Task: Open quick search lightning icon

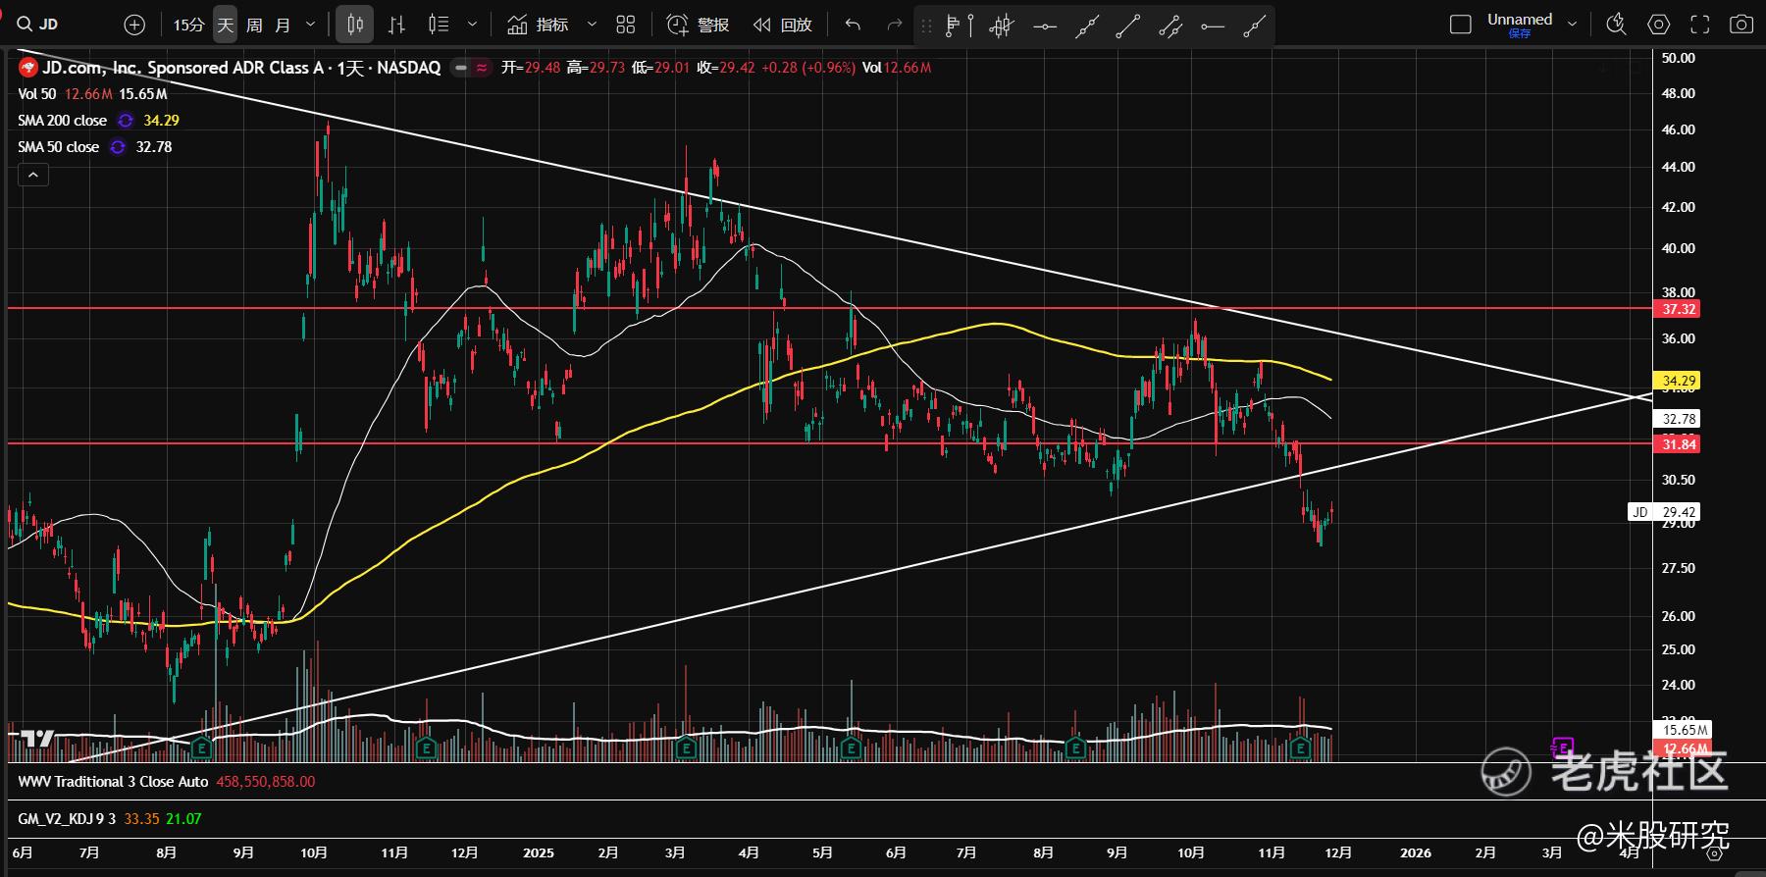Action: click(1616, 25)
